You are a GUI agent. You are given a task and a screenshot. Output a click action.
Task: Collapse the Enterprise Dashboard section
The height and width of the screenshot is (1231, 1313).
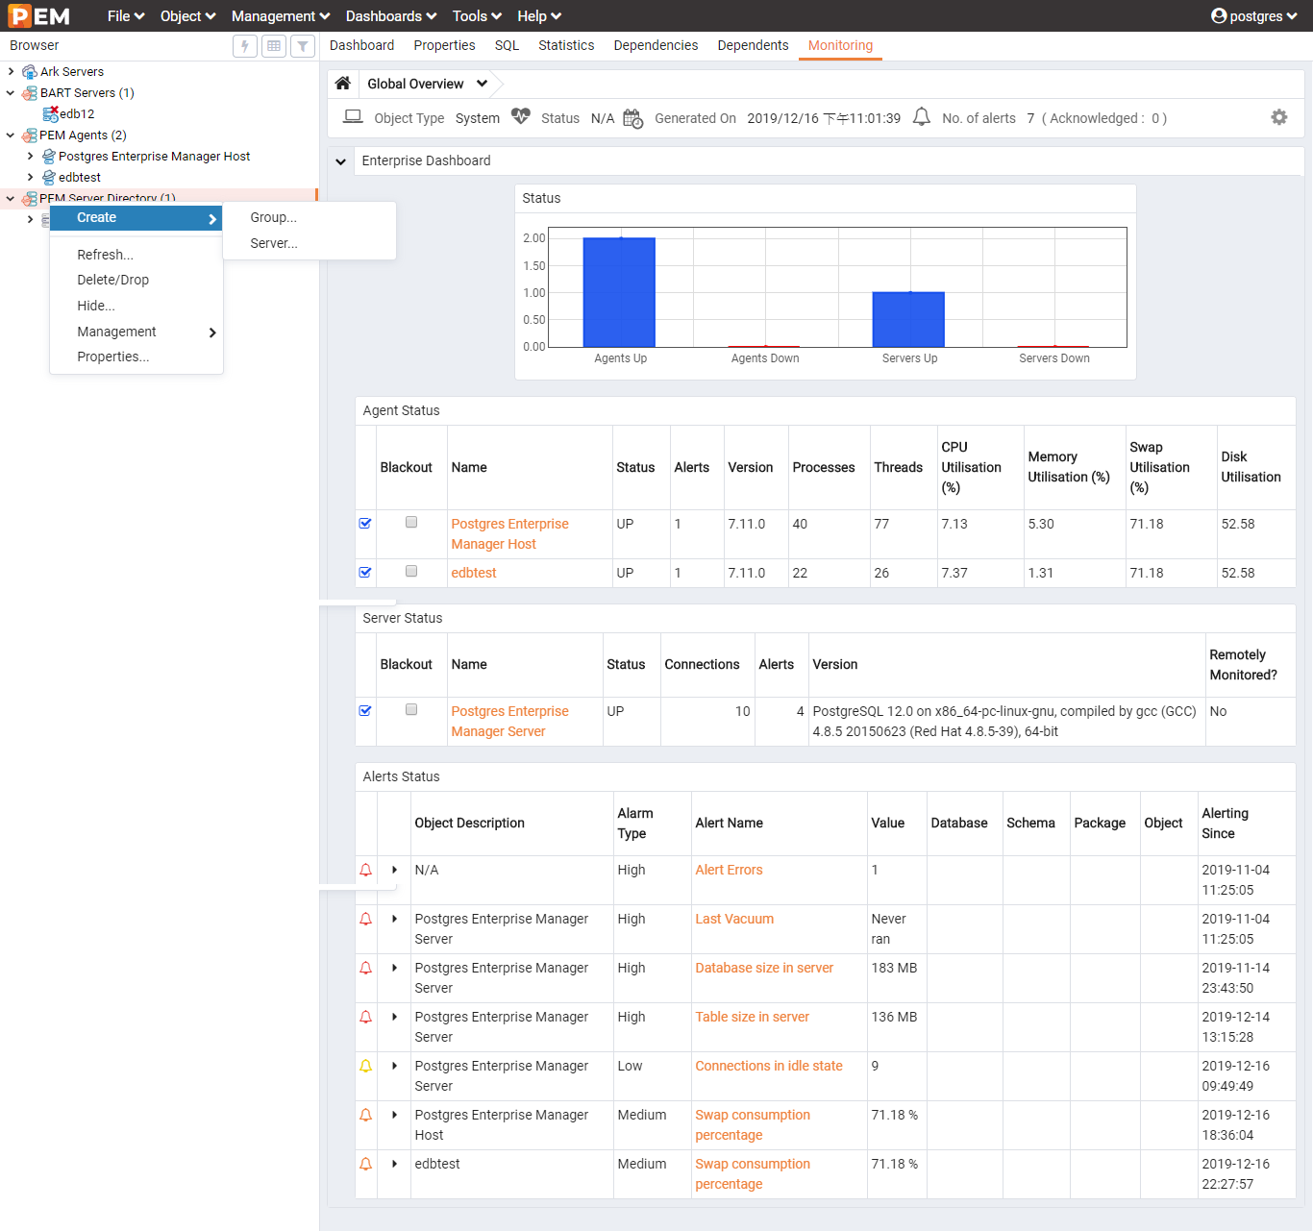(341, 161)
